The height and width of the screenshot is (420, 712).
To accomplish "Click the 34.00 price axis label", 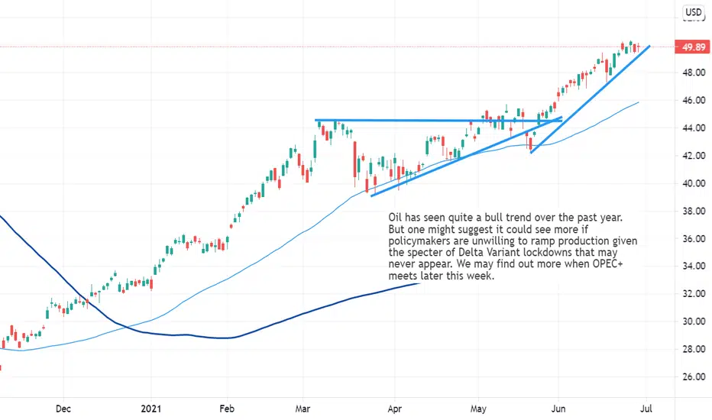I will [694, 266].
